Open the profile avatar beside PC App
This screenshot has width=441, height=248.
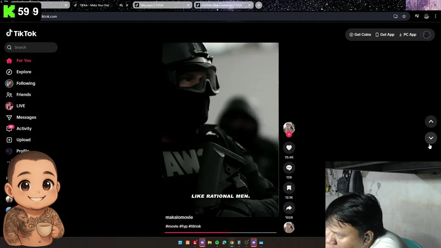pos(427,34)
